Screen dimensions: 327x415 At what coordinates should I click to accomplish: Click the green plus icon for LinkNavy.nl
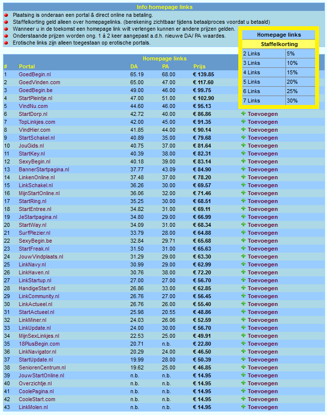tap(243, 264)
